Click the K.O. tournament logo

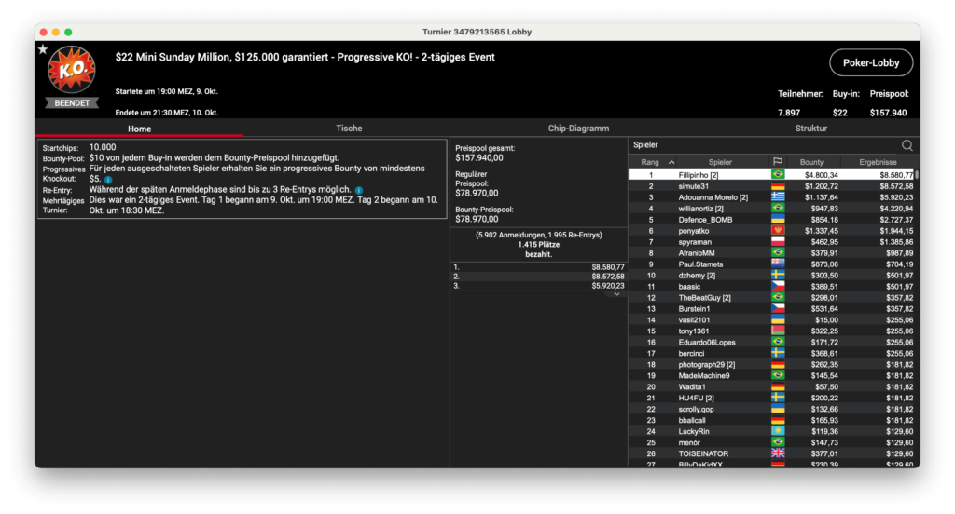click(72, 71)
